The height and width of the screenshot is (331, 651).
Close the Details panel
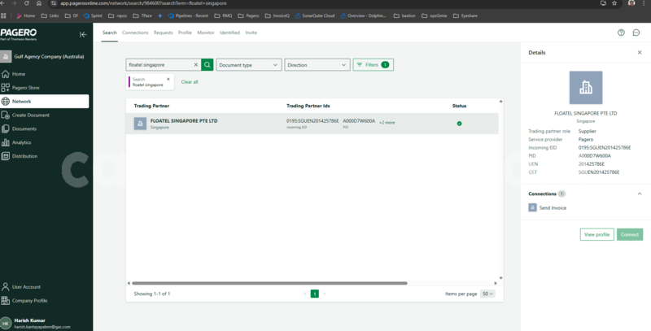click(640, 53)
